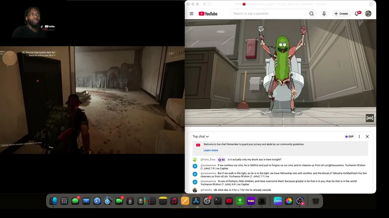Open Reminders from the Dock

pyautogui.click(x=152, y=201)
